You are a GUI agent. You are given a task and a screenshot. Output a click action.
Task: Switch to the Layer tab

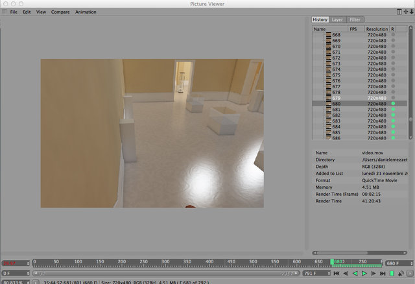tap(337, 19)
